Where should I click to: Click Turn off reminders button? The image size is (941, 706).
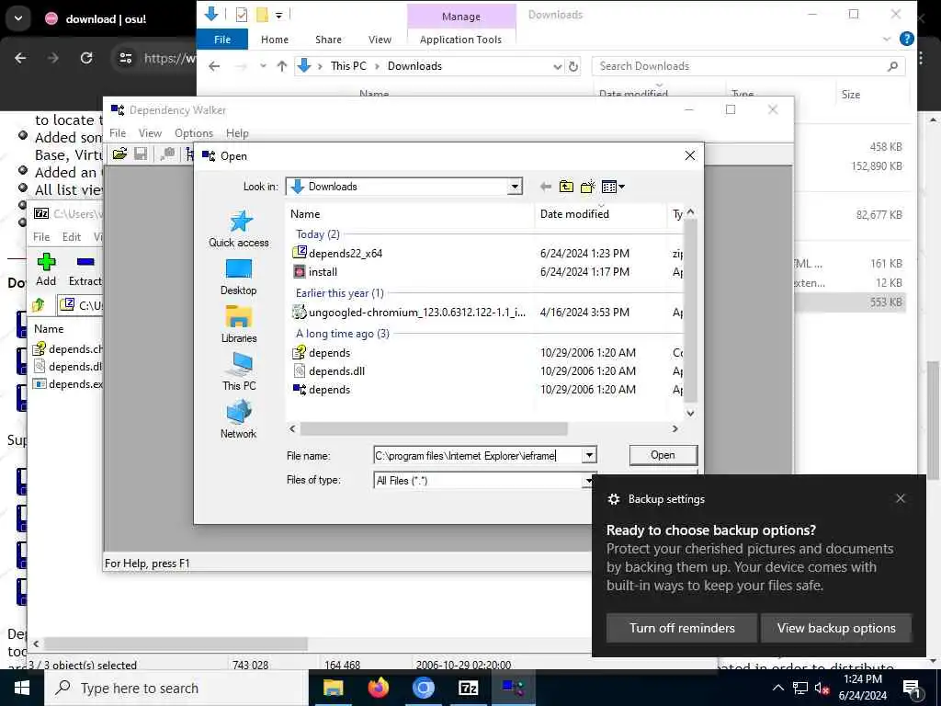click(682, 628)
